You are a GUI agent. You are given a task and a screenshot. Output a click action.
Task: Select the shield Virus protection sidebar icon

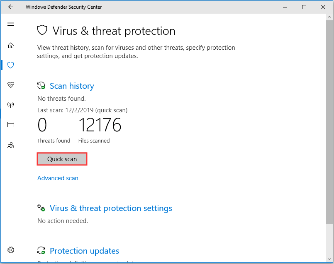(x=11, y=65)
